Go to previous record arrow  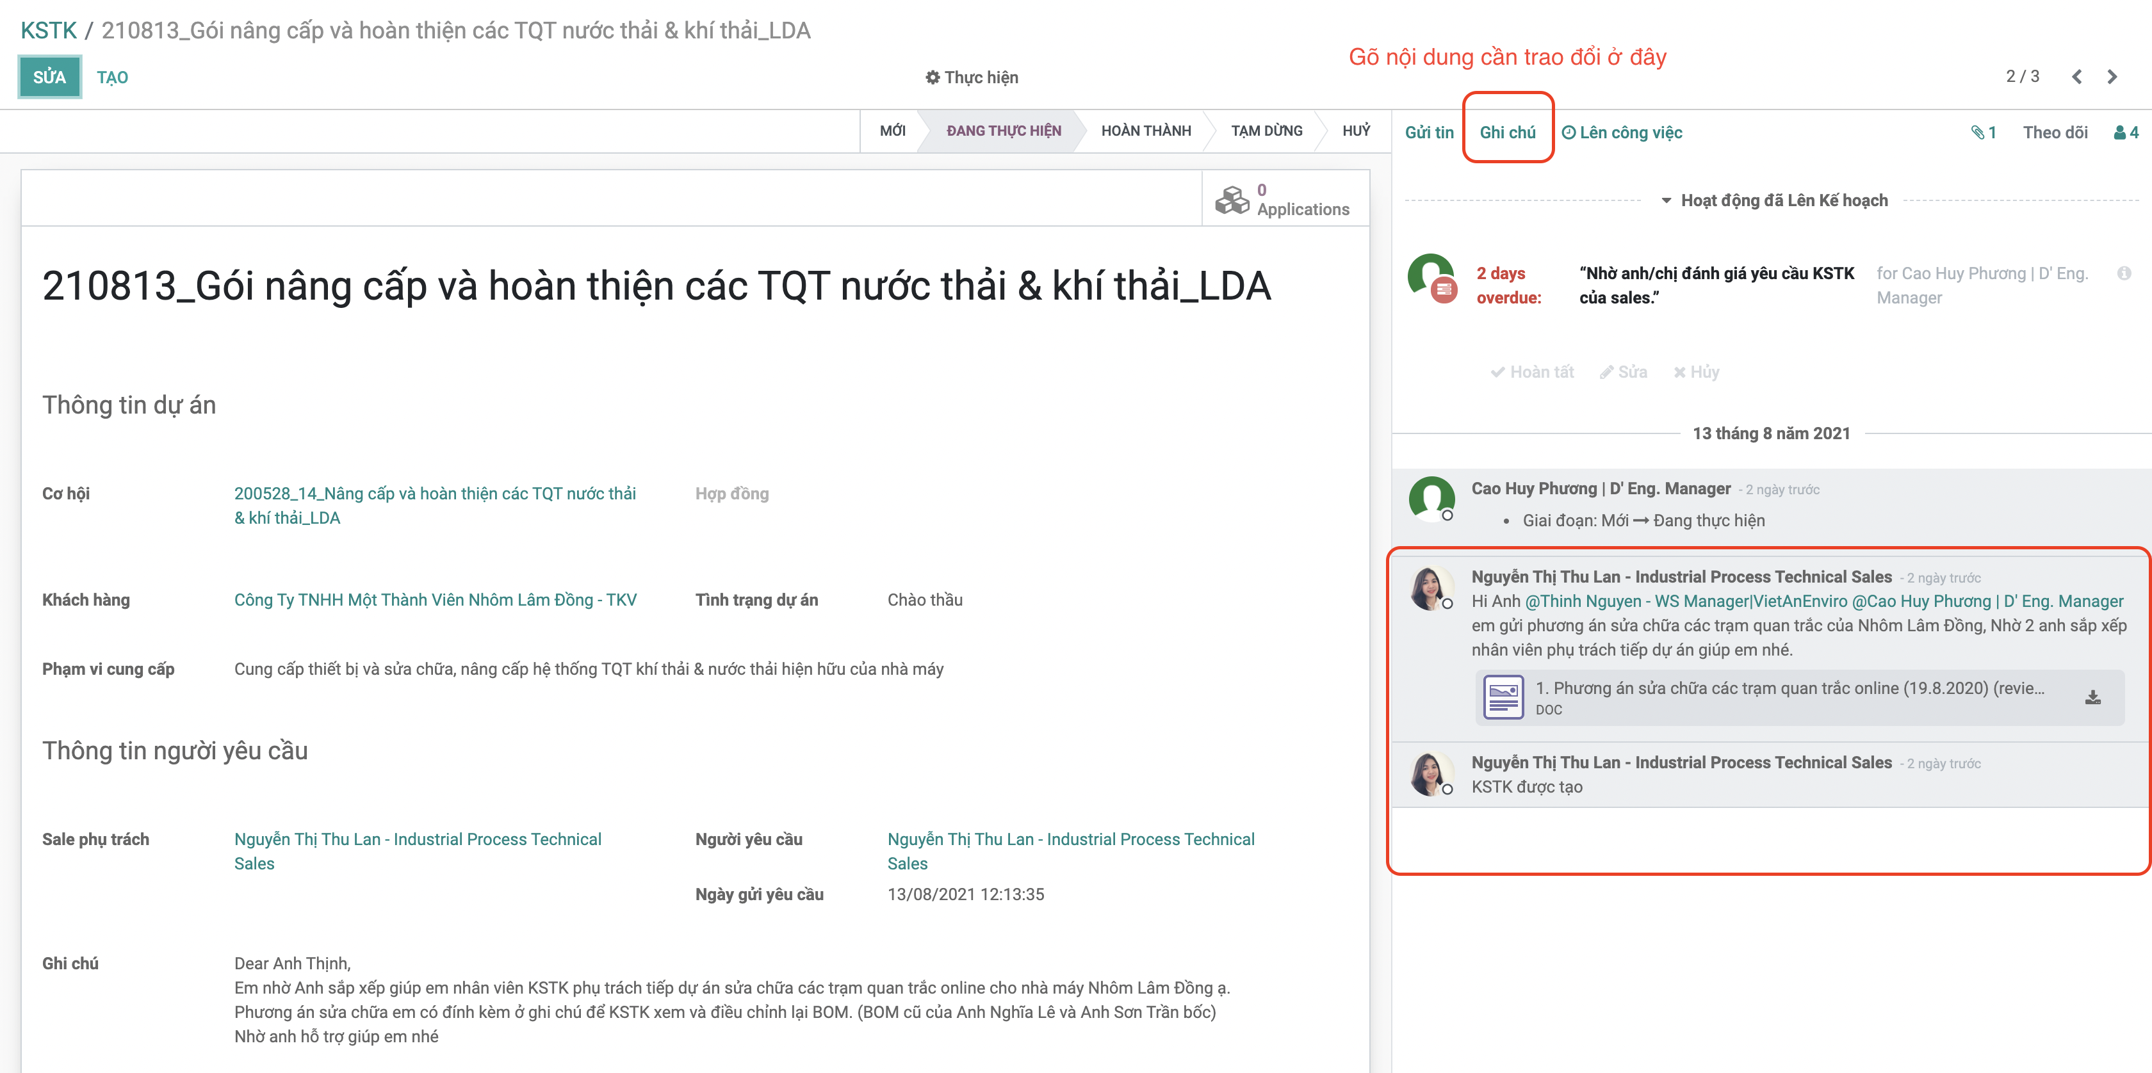tap(2077, 77)
